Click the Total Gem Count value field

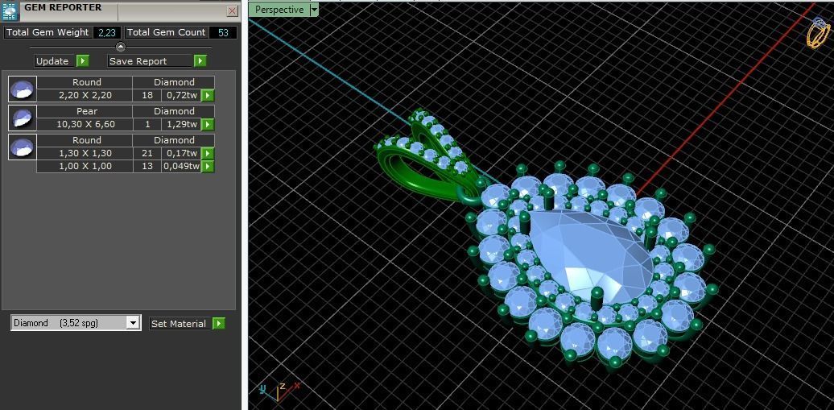(223, 32)
